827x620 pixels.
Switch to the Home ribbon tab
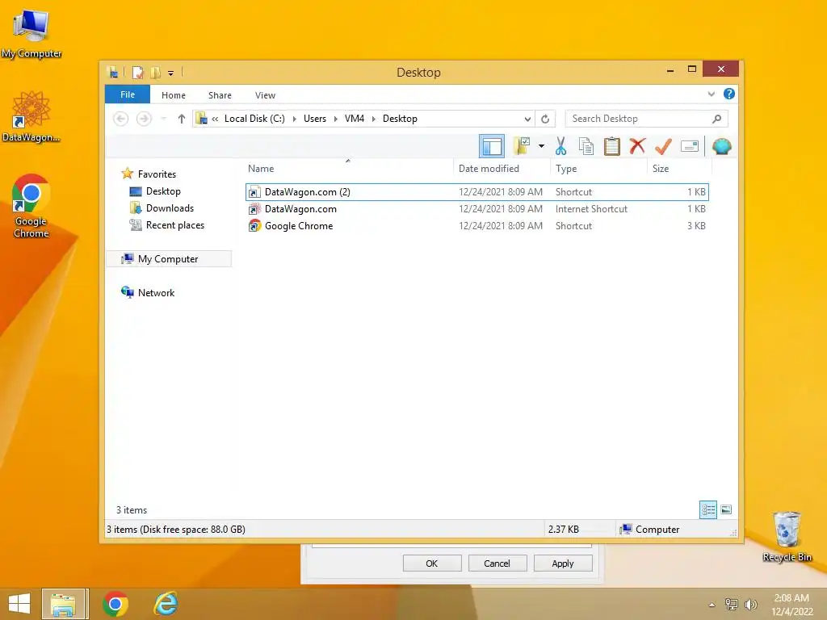174,95
